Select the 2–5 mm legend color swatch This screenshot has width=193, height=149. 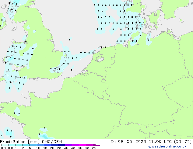(26, 145)
